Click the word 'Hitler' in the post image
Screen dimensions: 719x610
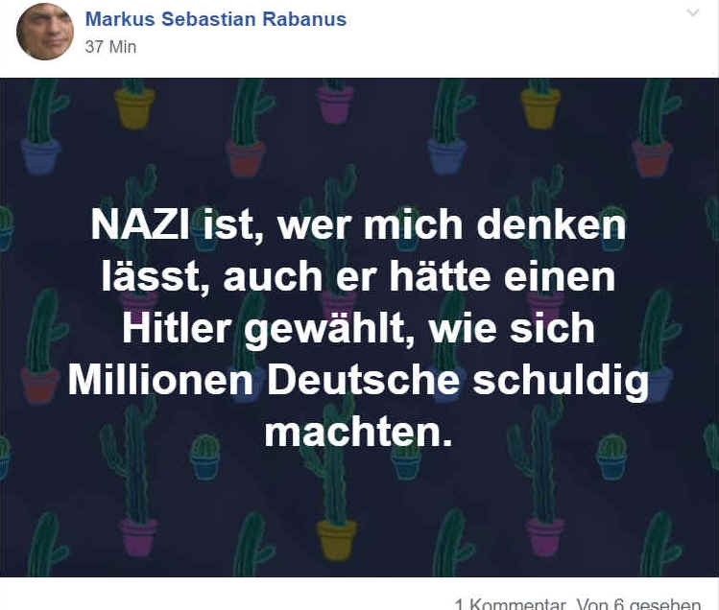pyautogui.click(x=177, y=329)
